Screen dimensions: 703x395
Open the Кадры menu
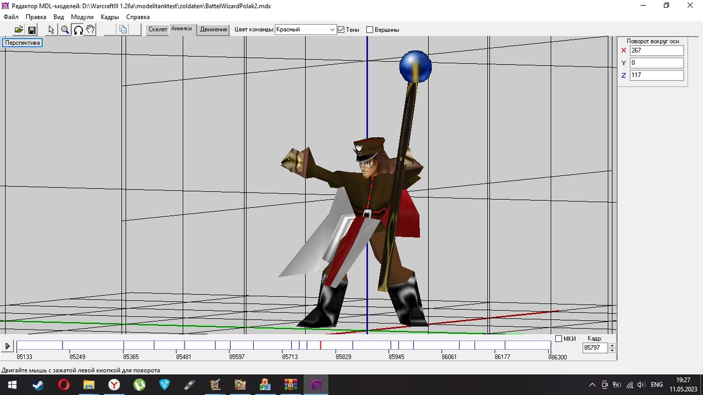click(x=110, y=17)
